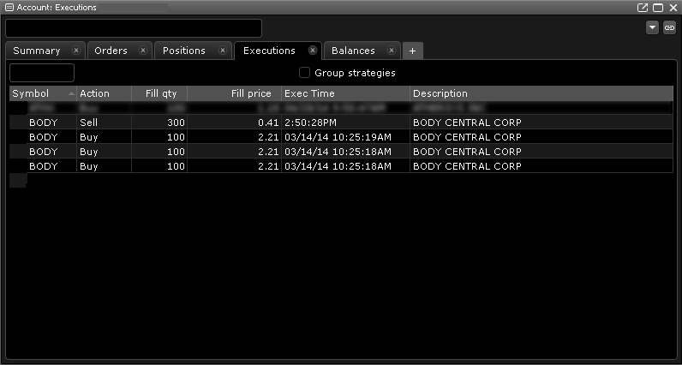Maximize the Account Executions window

click(658, 8)
